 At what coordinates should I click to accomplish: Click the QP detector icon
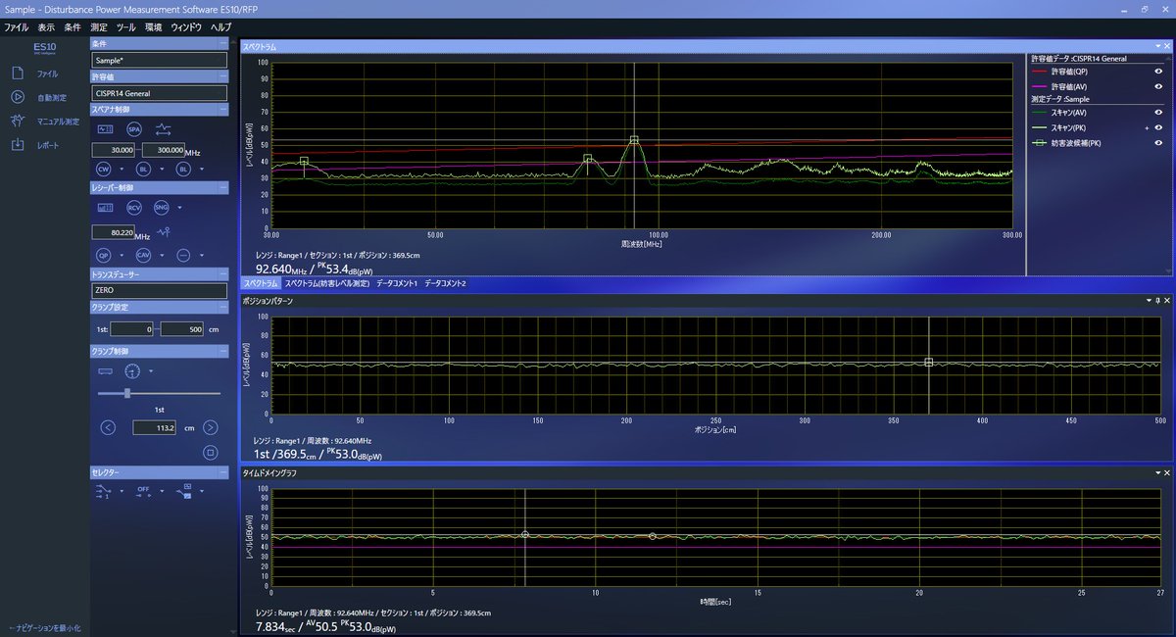(x=103, y=255)
